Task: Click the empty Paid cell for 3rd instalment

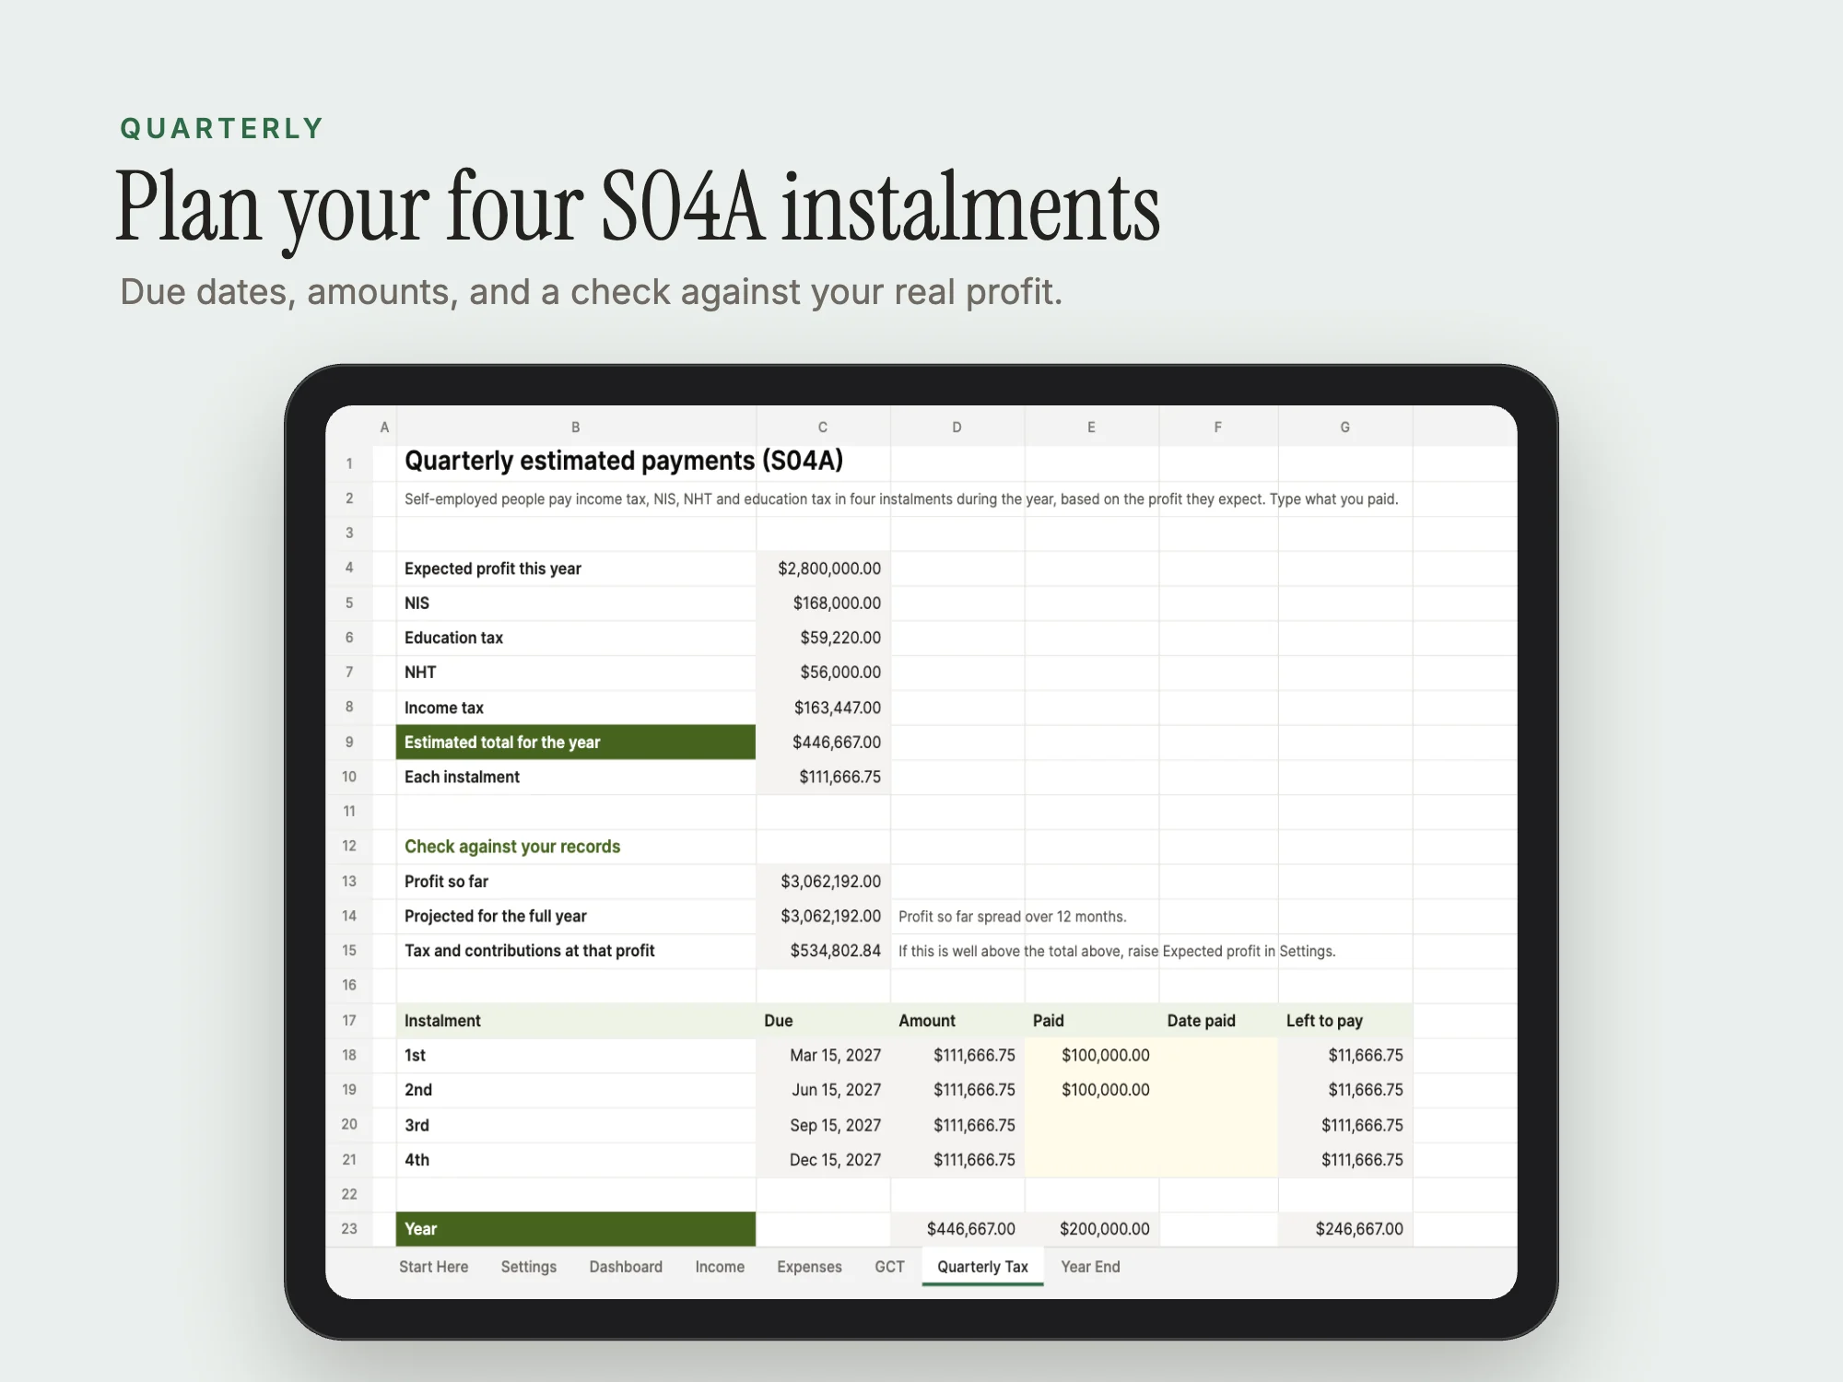Action: coord(1092,1125)
